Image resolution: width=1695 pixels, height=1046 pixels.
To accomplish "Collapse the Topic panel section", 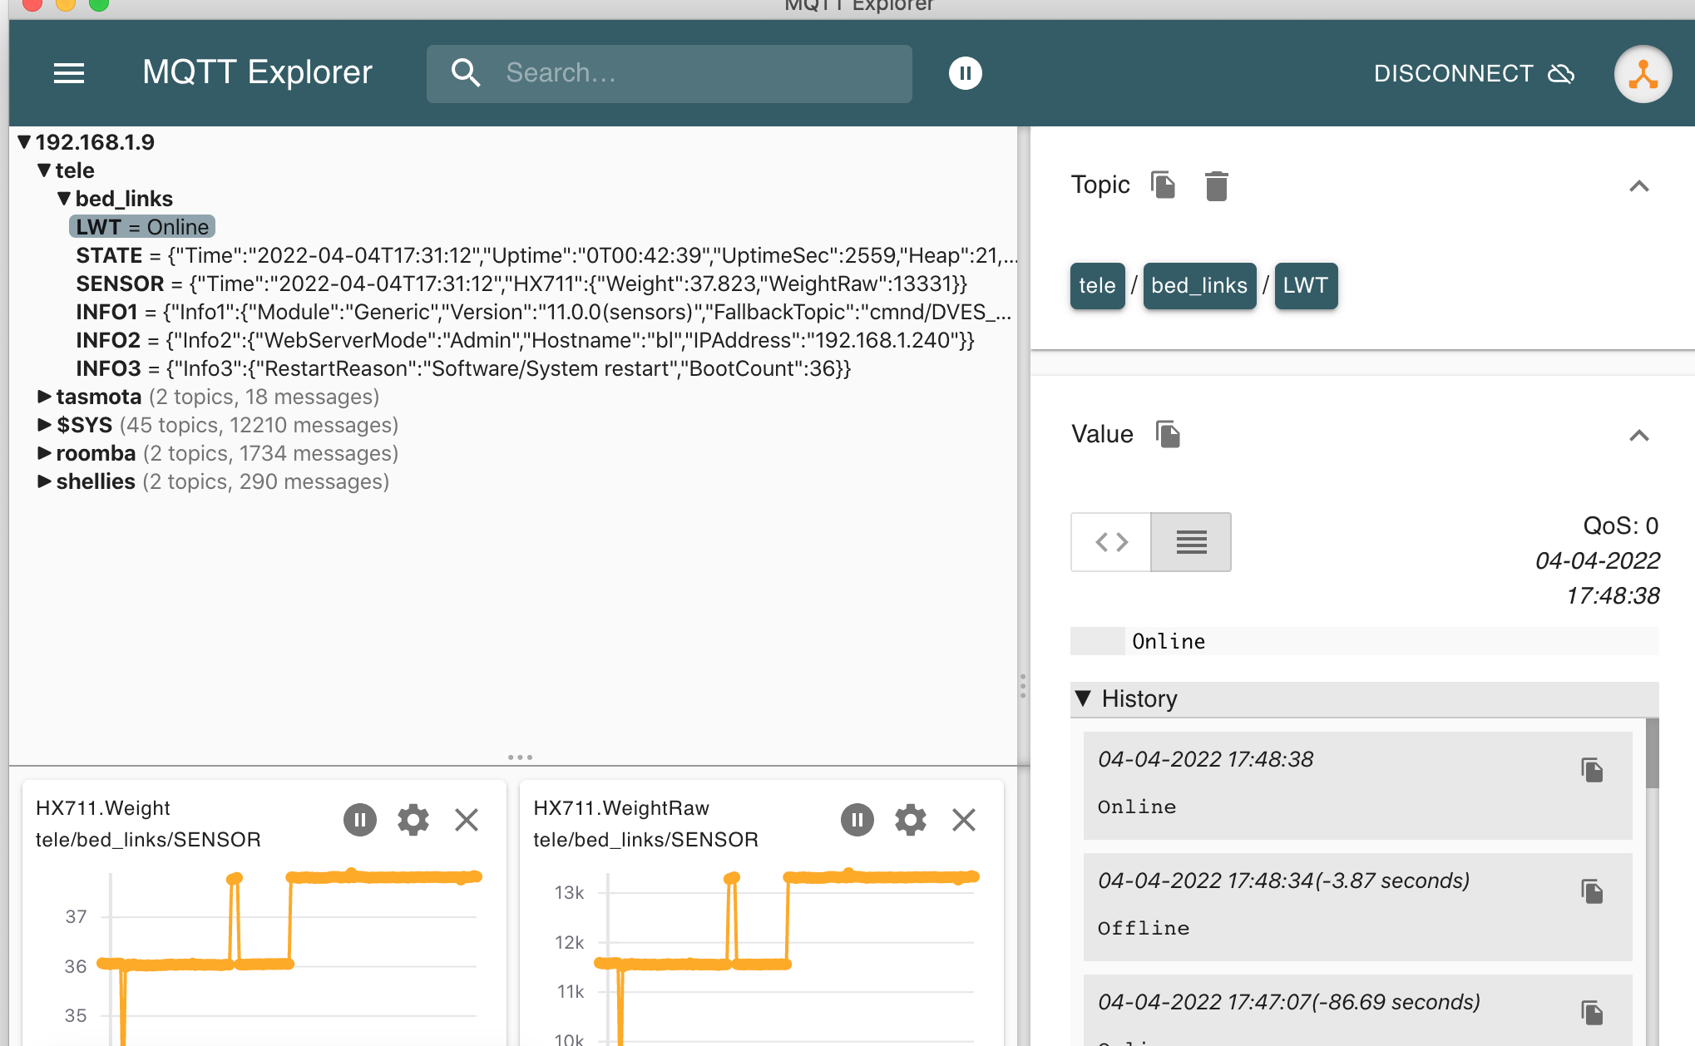I will click(x=1638, y=185).
